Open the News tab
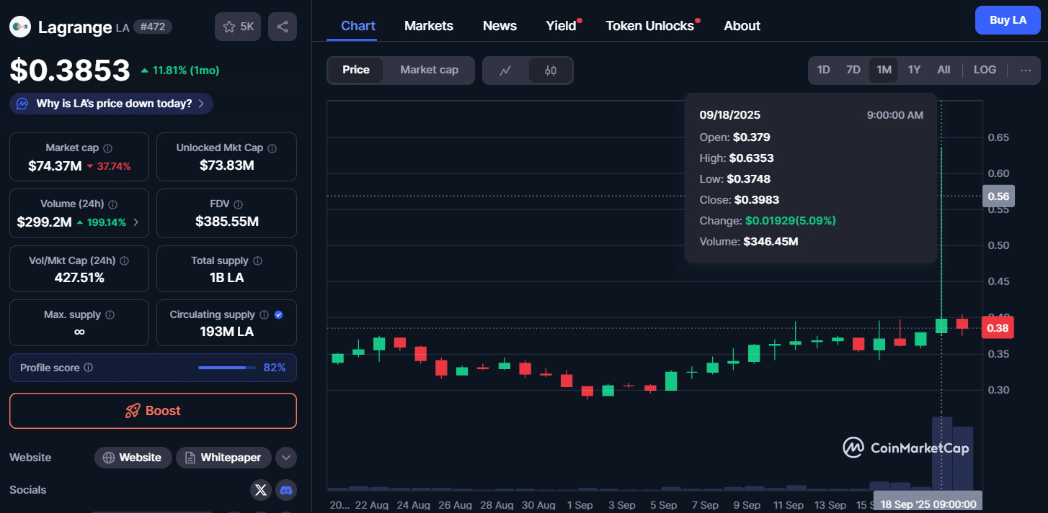The height and width of the screenshot is (513, 1048). coord(499,26)
